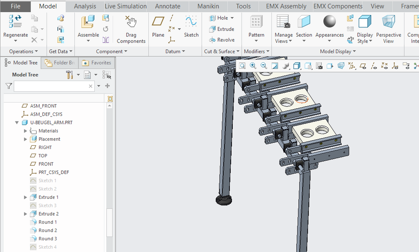
Task: Switch to the Analysis ribbon tab
Action: pos(85,6)
